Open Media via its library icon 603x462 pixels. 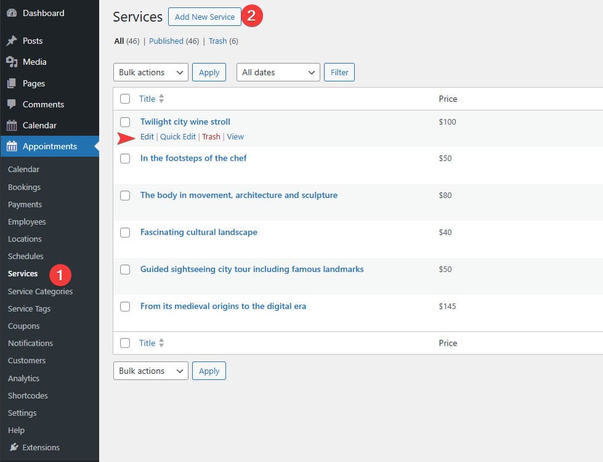click(x=14, y=62)
